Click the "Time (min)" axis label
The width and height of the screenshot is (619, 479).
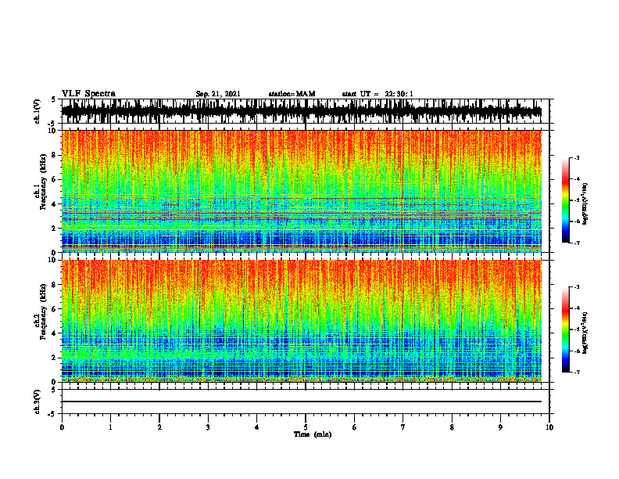313,434
